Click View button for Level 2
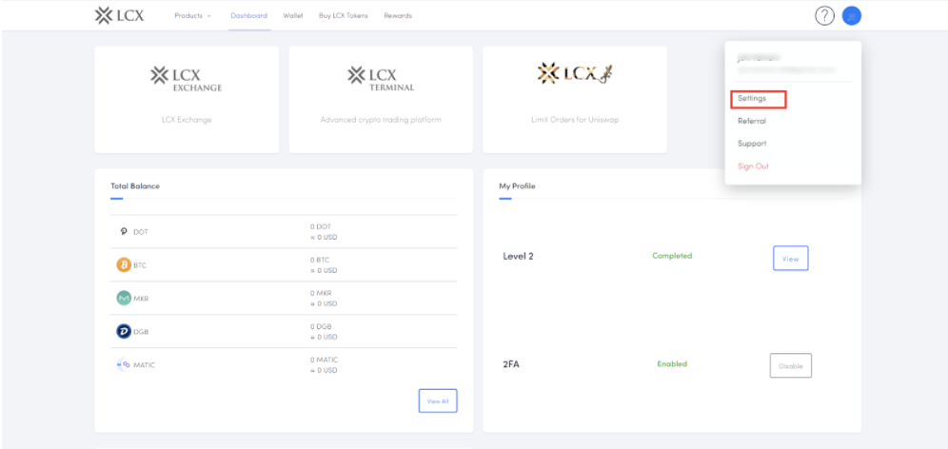The height and width of the screenshot is (449, 948). coord(791,258)
